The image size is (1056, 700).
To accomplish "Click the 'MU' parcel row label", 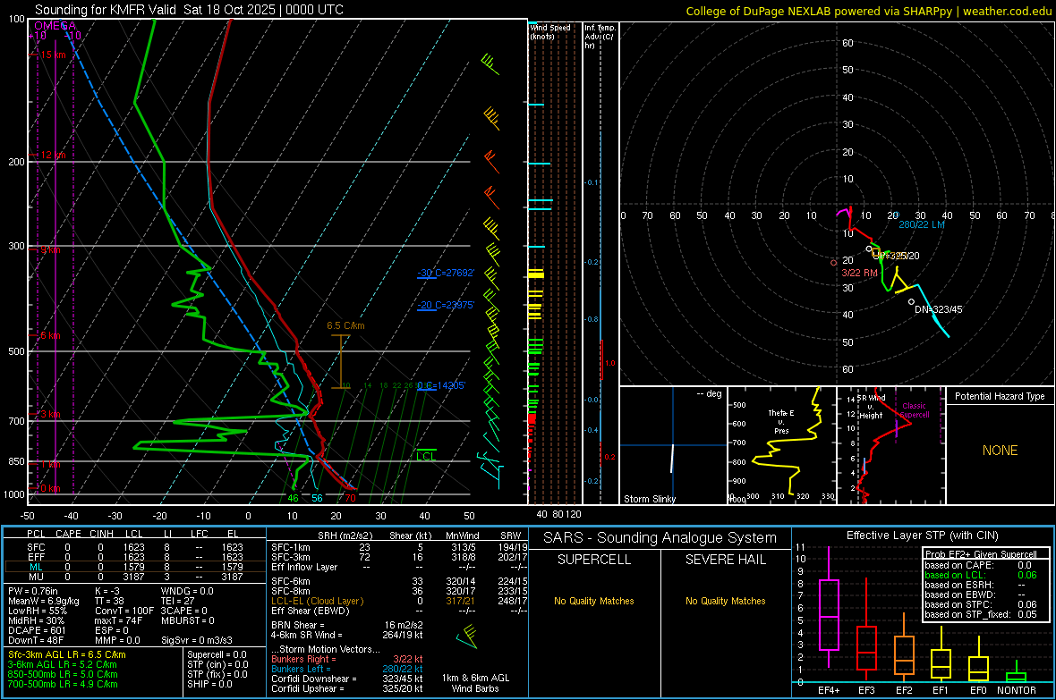I will click(36, 577).
